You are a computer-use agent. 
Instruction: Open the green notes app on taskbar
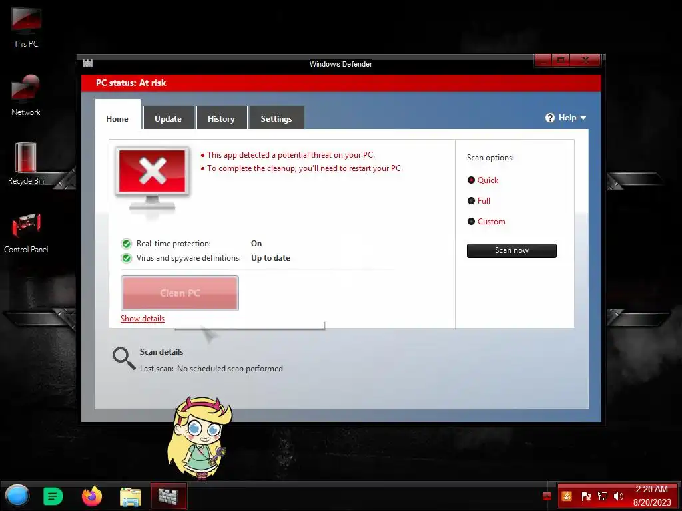point(53,496)
